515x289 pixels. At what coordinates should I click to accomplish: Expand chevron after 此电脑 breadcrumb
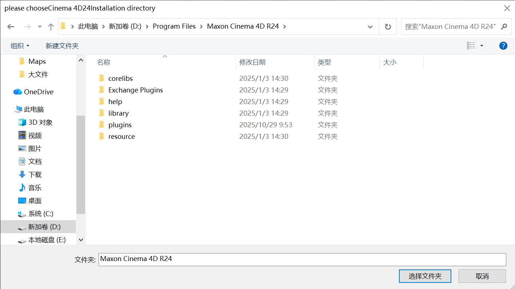click(103, 26)
